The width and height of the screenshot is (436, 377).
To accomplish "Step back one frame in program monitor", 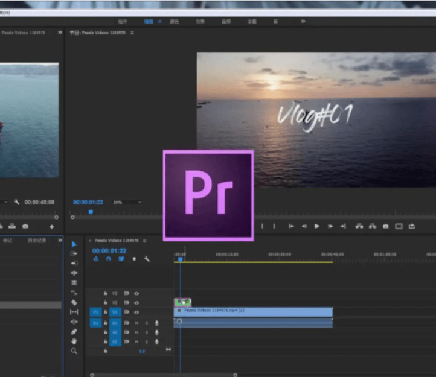I will [x=304, y=226].
